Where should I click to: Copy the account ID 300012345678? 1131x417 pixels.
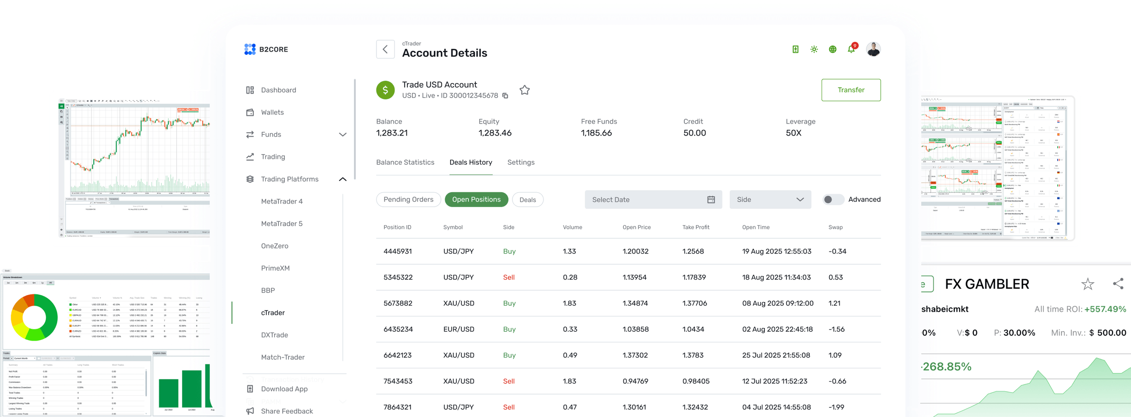point(505,96)
